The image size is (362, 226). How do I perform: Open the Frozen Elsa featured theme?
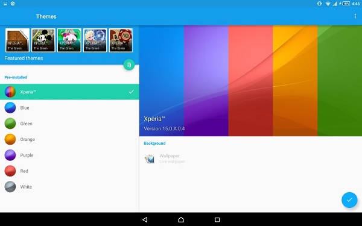tap(95, 40)
